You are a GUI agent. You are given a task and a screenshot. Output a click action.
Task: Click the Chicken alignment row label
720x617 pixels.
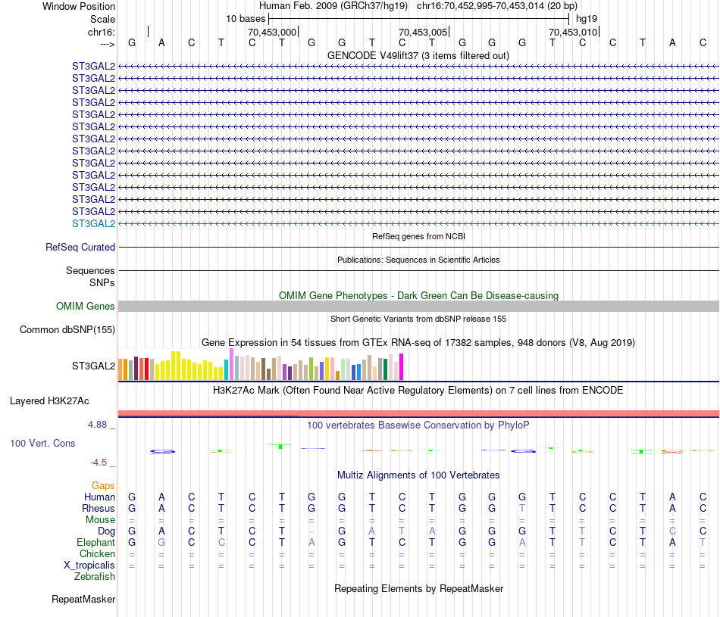tap(97, 553)
